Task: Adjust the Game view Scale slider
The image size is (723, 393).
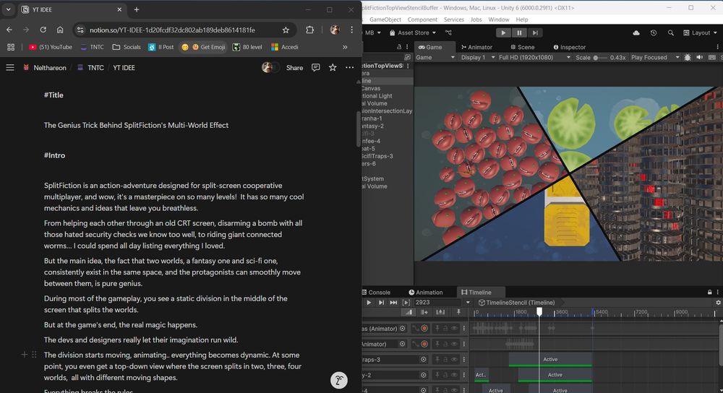Action: click(x=599, y=58)
